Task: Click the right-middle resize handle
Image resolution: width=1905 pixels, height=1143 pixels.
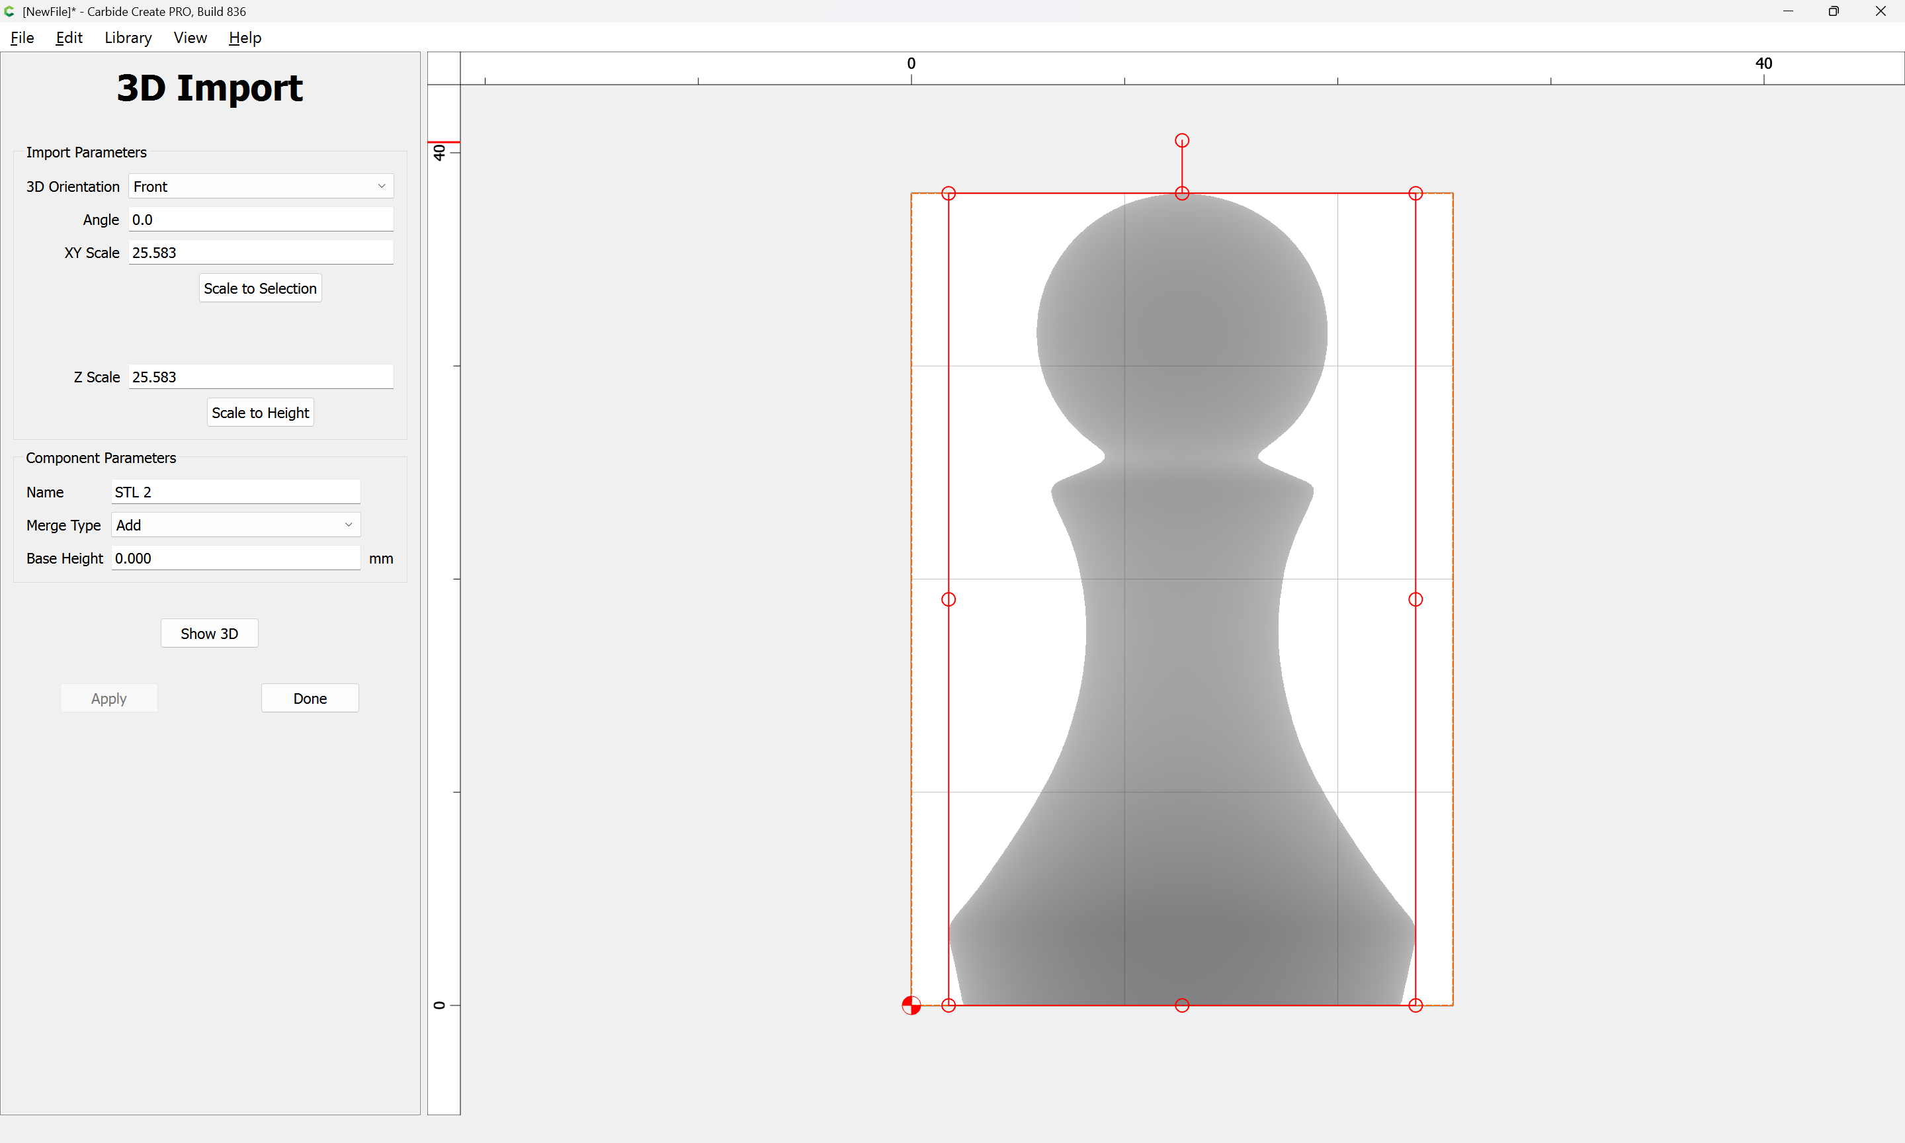Action: click(1414, 599)
